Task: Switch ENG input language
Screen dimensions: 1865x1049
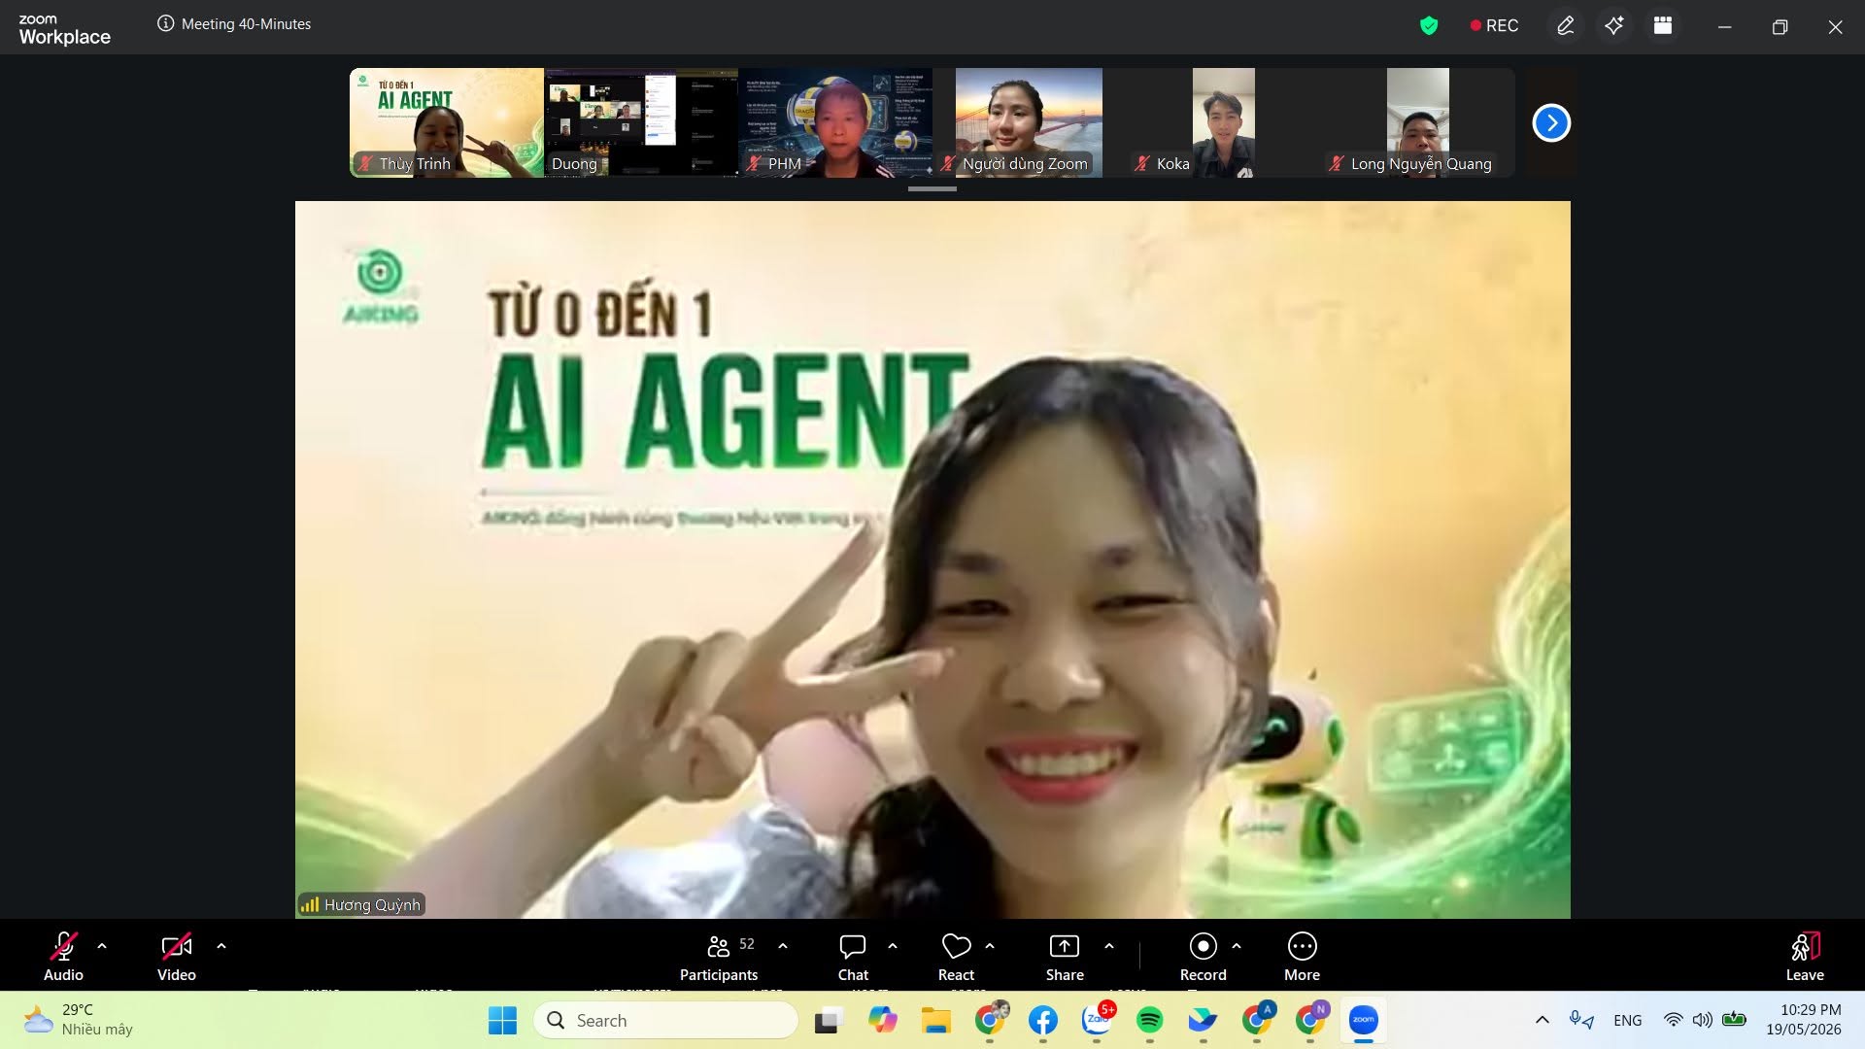Action: pyautogui.click(x=1628, y=1020)
